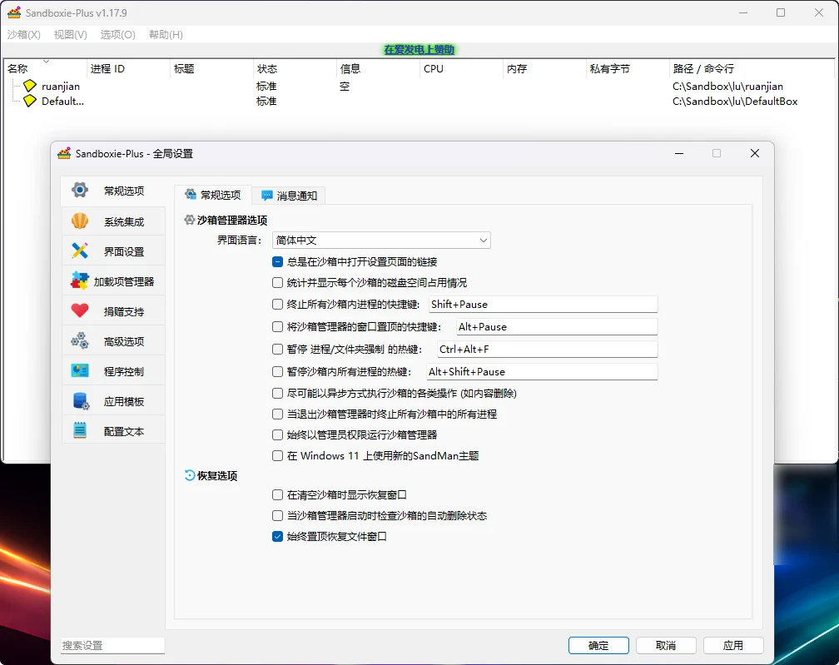Click the 路径 / 命令行 column header
The height and width of the screenshot is (665, 839).
coord(752,68)
